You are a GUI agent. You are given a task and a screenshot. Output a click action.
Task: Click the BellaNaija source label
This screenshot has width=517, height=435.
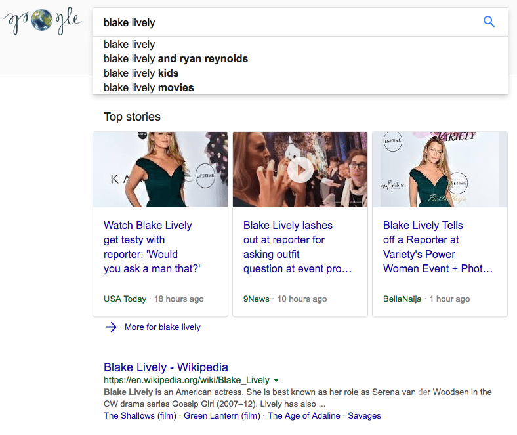(x=402, y=299)
